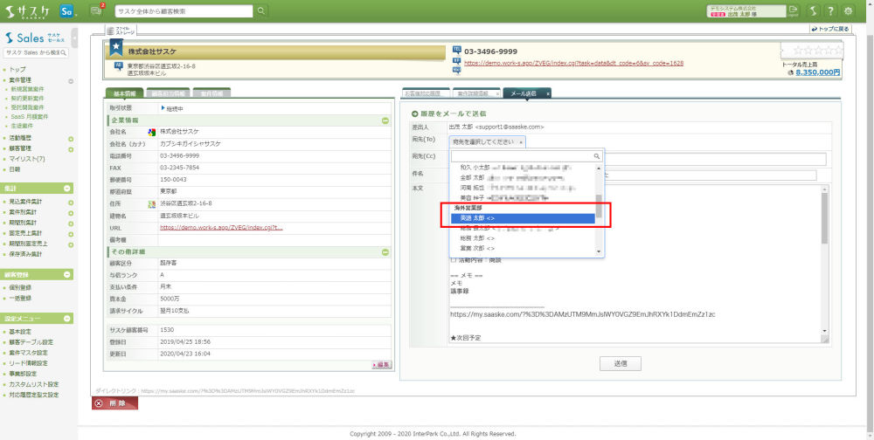Click the recipient search input field
This screenshot has height=440, width=874.
click(x=522, y=155)
